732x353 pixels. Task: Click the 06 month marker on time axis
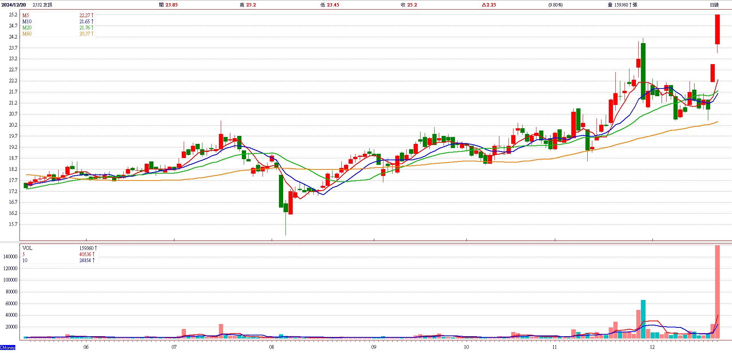click(86, 347)
